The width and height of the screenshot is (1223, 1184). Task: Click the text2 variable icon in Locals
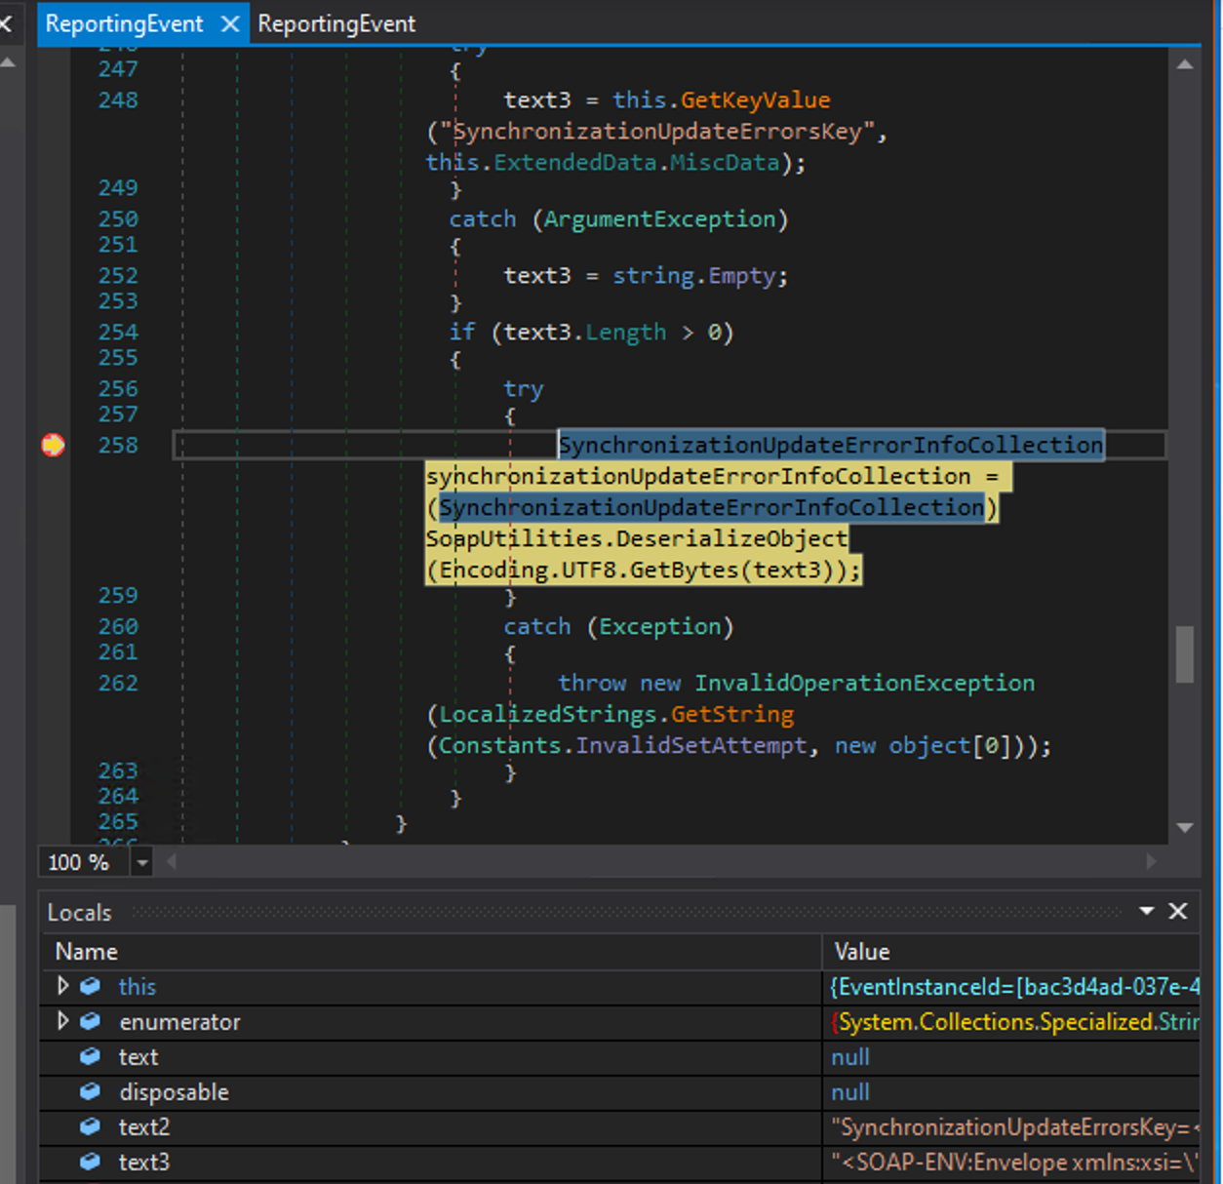[90, 1127]
